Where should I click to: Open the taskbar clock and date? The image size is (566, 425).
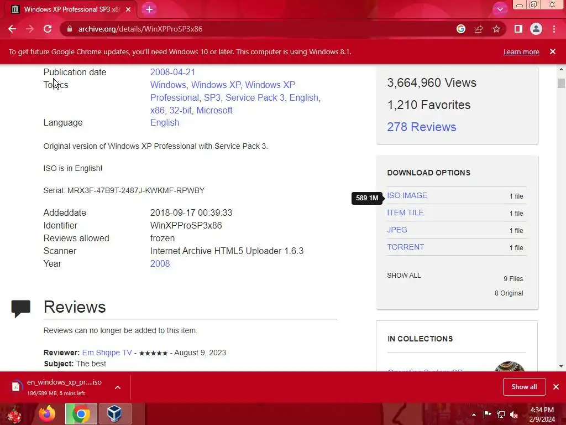click(x=542, y=414)
